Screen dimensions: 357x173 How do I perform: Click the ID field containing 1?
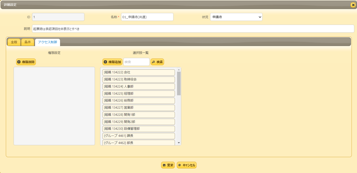pos(58,17)
